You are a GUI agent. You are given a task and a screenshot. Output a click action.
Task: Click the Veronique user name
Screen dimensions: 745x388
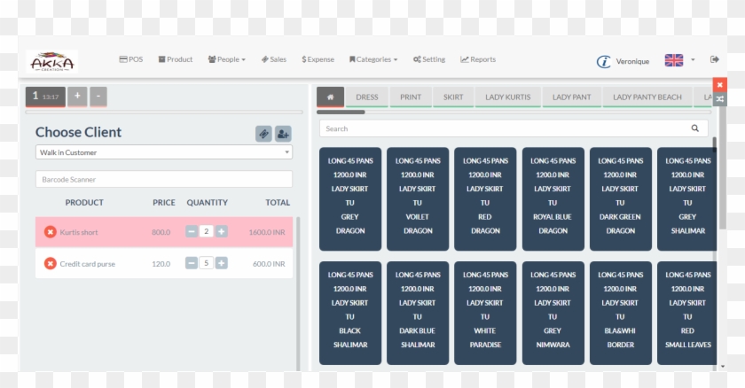pos(632,62)
